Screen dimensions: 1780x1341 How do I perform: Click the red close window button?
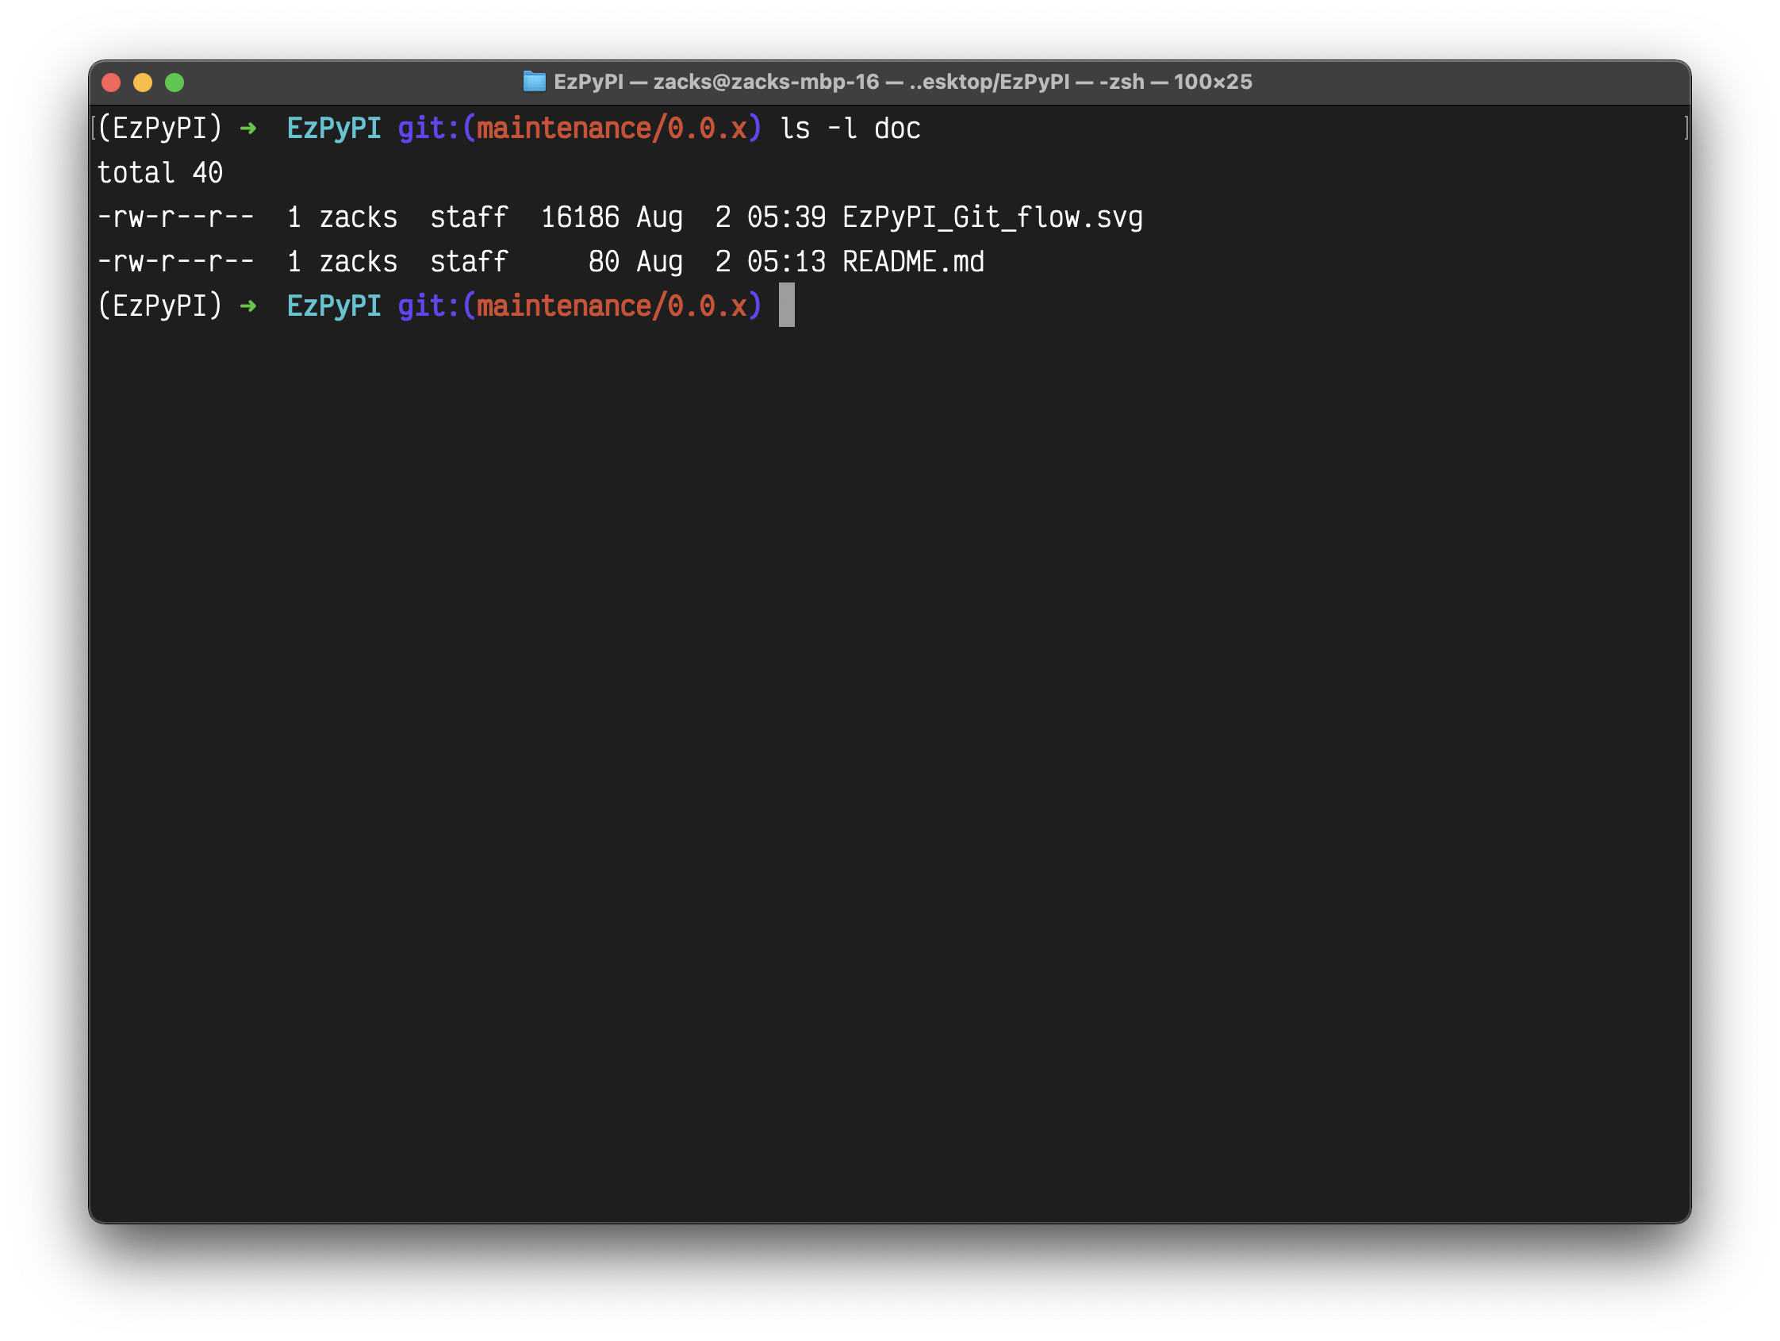[x=111, y=82]
